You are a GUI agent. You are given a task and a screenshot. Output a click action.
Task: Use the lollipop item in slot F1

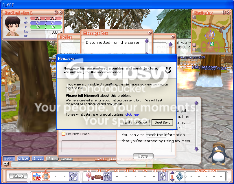(89, 176)
